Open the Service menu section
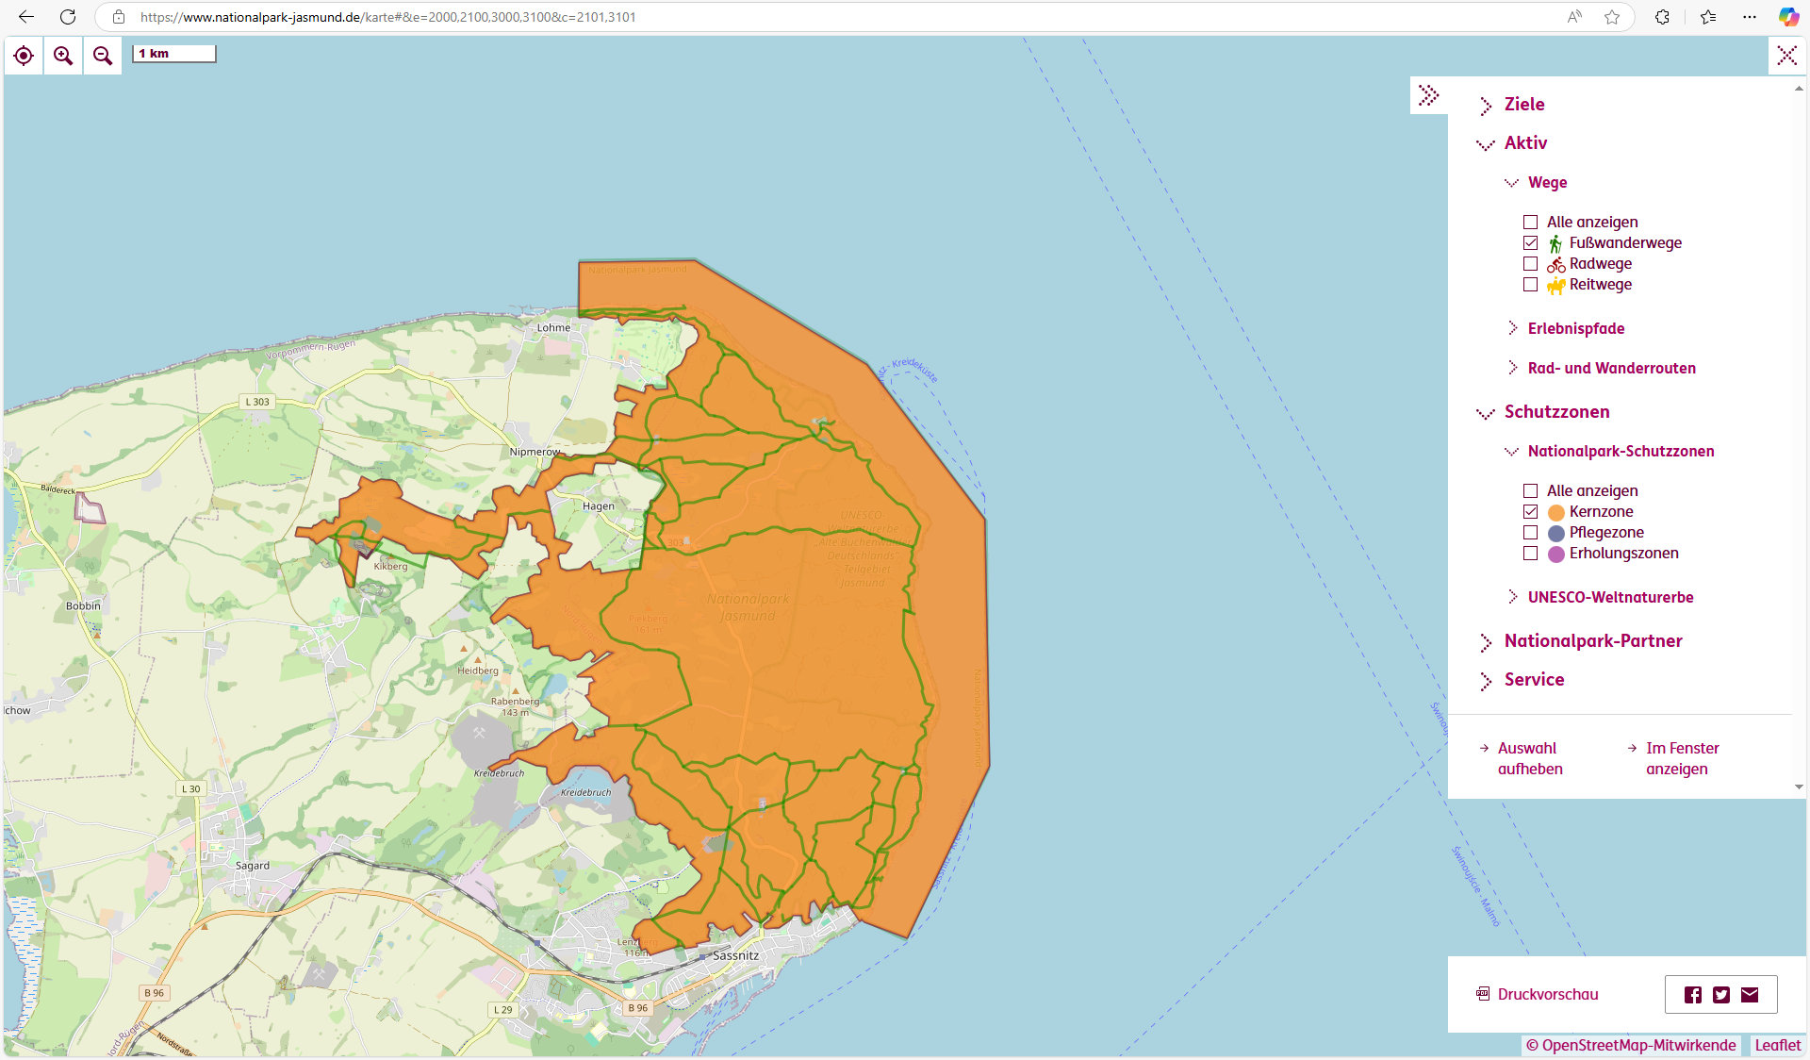This screenshot has width=1810, height=1060. coord(1533,680)
